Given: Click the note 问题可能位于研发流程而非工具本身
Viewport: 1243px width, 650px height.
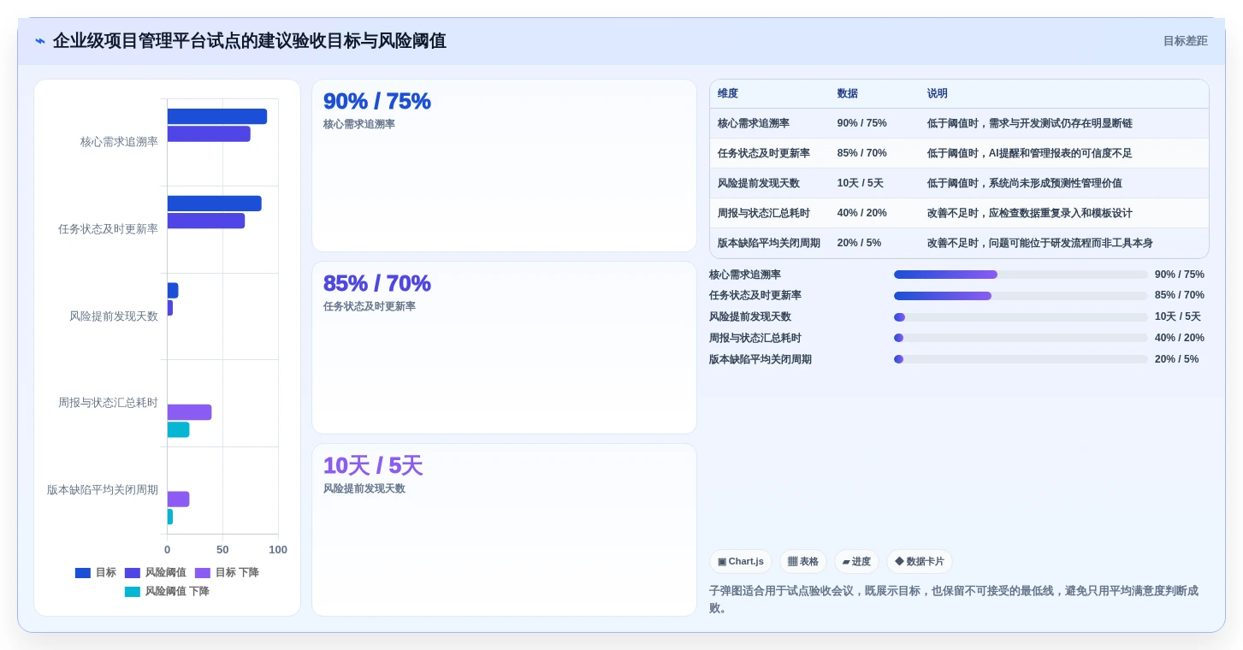Looking at the screenshot, I should [1070, 243].
